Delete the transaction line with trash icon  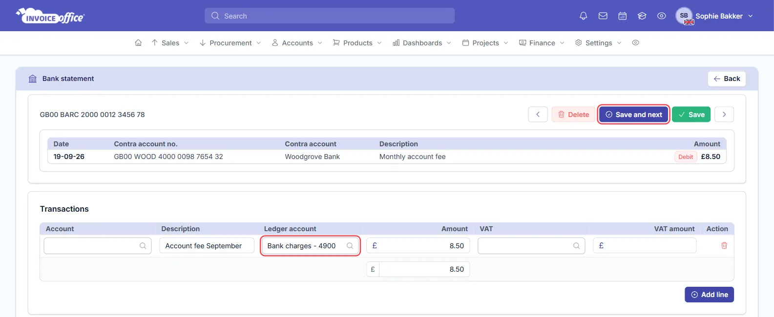[x=724, y=246]
